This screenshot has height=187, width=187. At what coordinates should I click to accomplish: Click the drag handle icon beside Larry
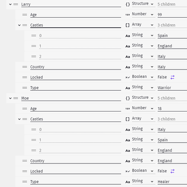(x=16, y=4)
